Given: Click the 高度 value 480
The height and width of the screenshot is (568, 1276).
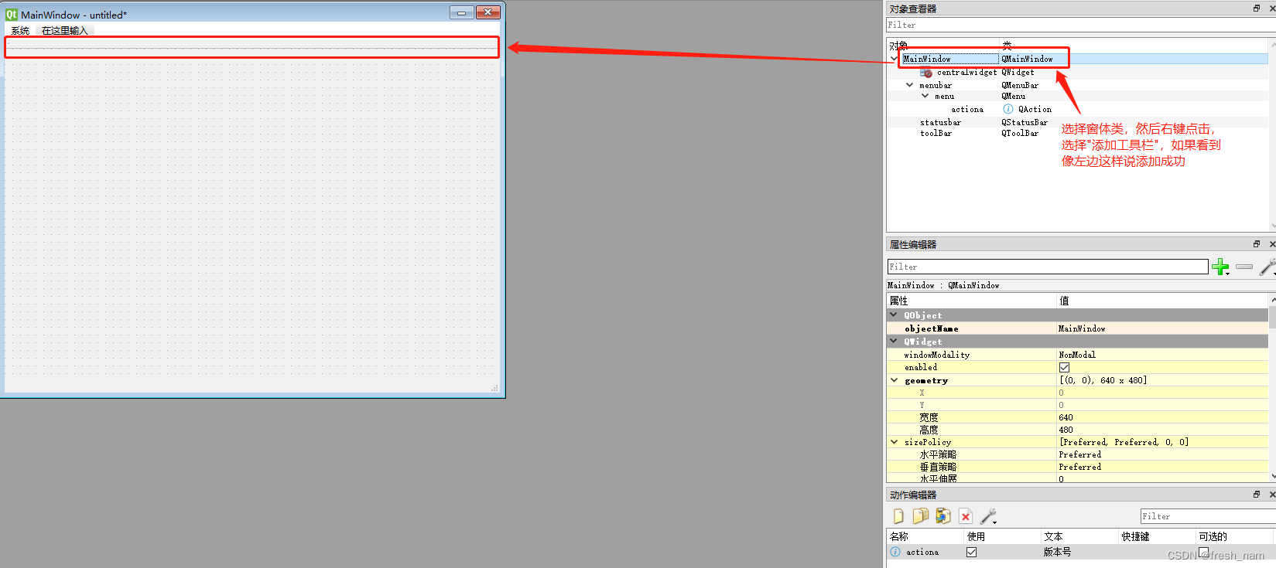Looking at the screenshot, I should point(1066,430).
